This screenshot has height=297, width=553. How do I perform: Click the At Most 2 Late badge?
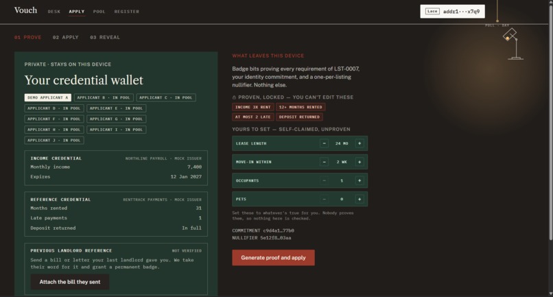coord(253,117)
